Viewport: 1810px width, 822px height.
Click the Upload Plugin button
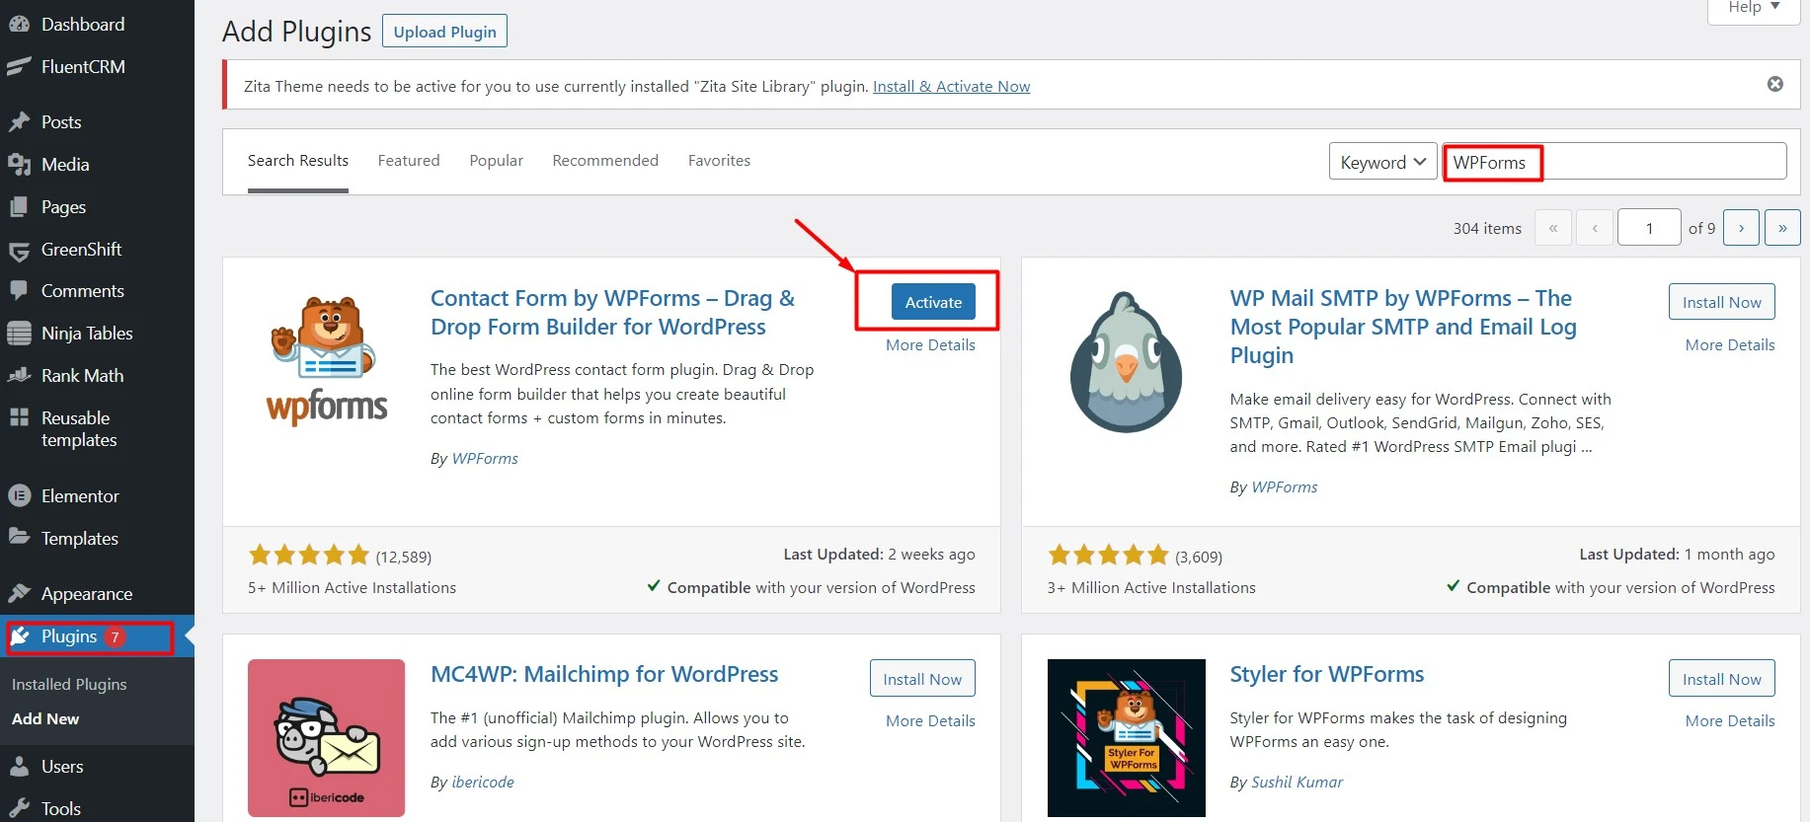(445, 32)
